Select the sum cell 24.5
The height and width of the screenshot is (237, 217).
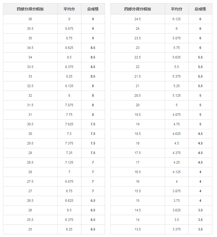click(x=138, y=19)
